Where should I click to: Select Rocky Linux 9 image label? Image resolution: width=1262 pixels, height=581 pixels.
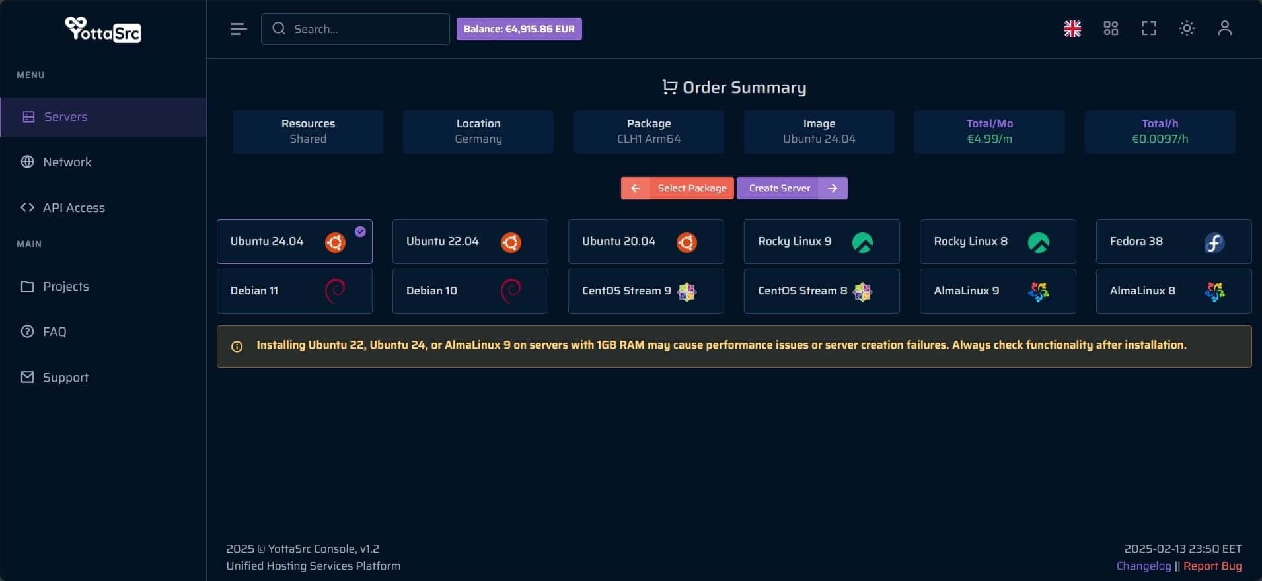tap(795, 241)
